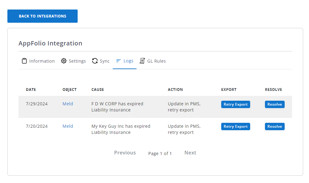309x183 pixels.
Task: Resolve the F D W CORP log entry
Action: (x=274, y=104)
